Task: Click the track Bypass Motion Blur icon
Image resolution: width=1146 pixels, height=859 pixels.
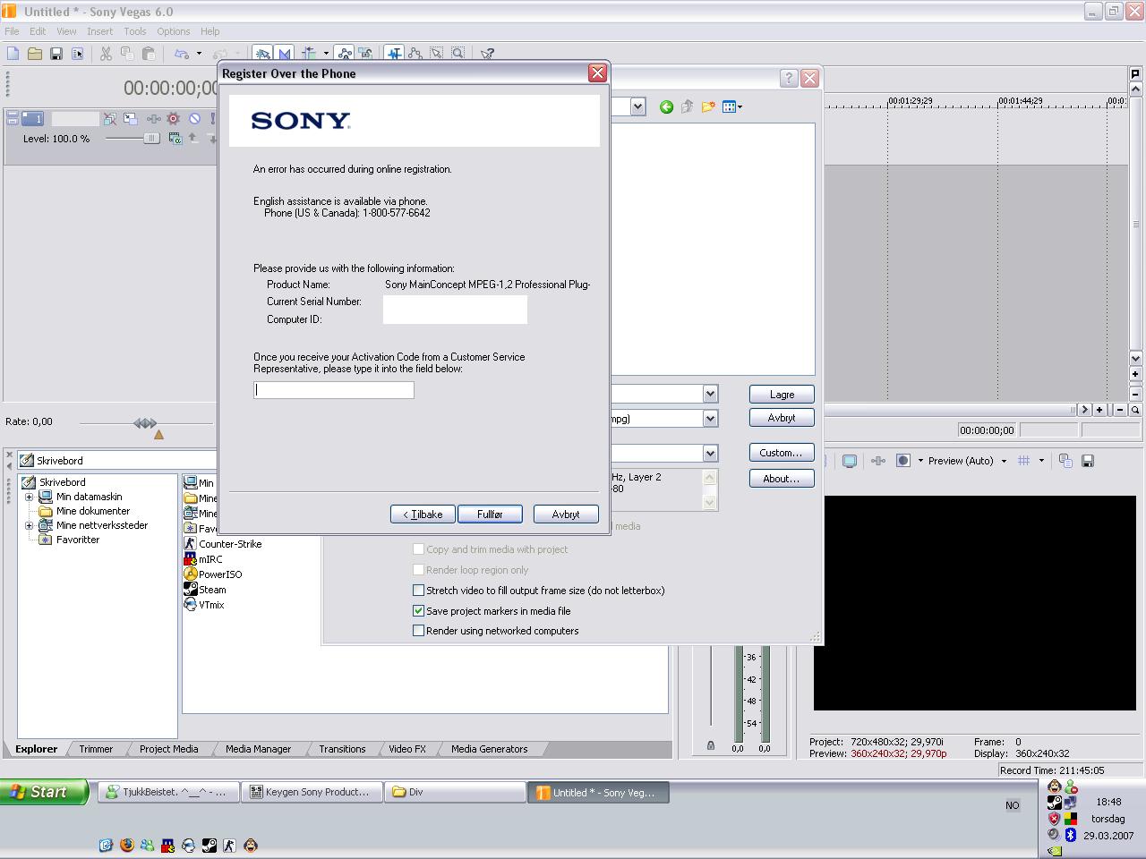Action: 110,118
